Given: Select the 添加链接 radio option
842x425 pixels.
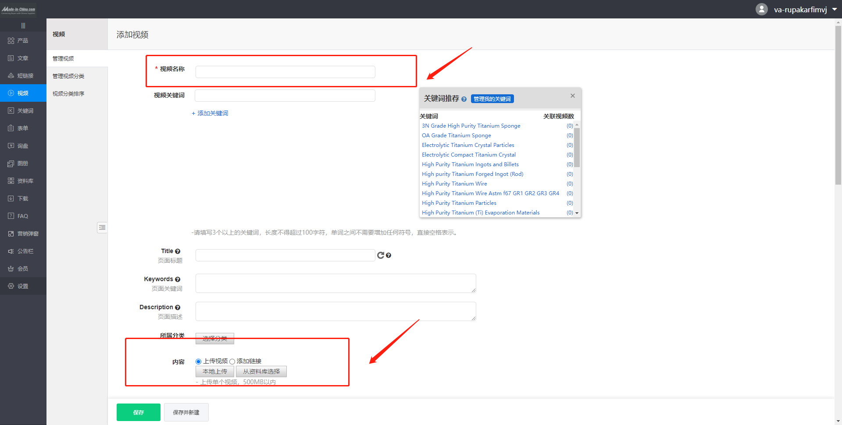Looking at the screenshot, I should click(x=232, y=362).
